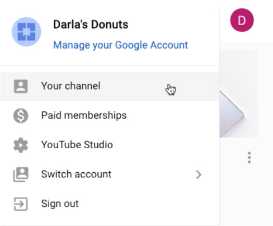The height and width of the screenshot is (226, 273).
Task: Follow the Manage your Google Account link
Action: 120,45
